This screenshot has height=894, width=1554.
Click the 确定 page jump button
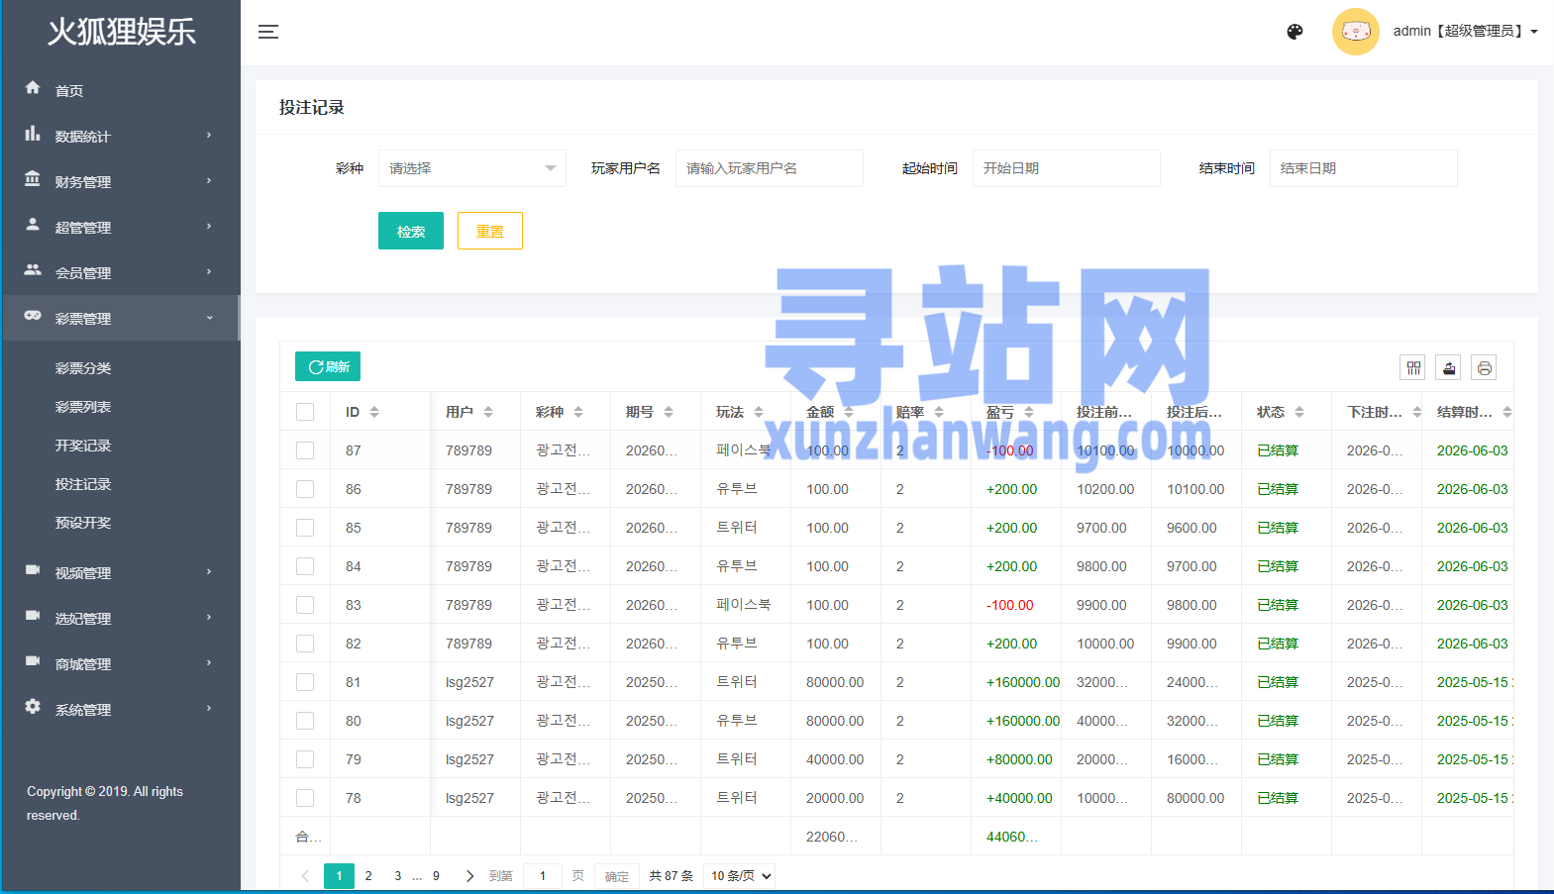617,876
